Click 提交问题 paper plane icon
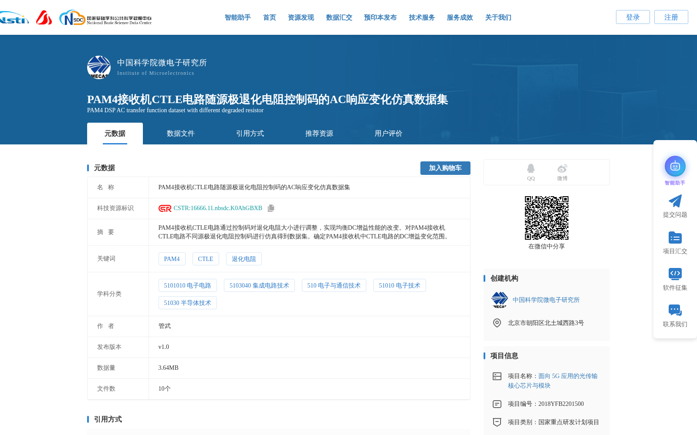This screenshot has height=435, width=697. click(x=675, y=201)
